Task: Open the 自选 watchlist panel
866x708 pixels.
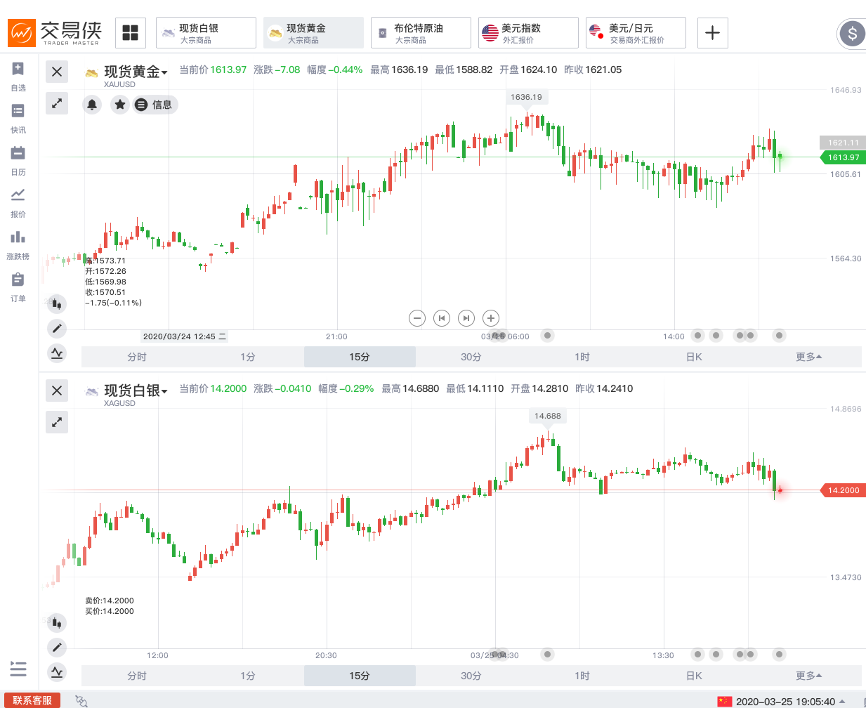Action: pyautogui.click(x=18, y=79)
